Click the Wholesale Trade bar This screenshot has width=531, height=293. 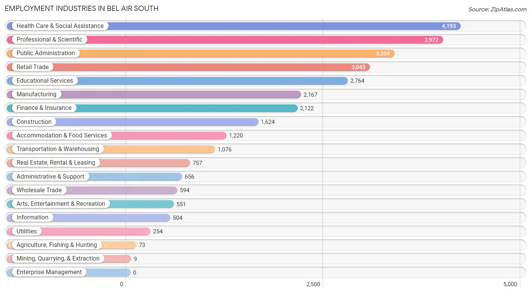pyautogui.click(x=92, y=190)
